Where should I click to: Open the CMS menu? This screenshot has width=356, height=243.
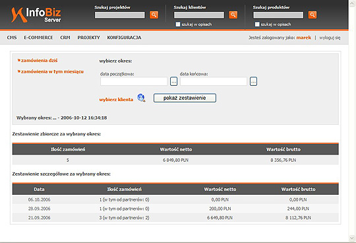12,38
